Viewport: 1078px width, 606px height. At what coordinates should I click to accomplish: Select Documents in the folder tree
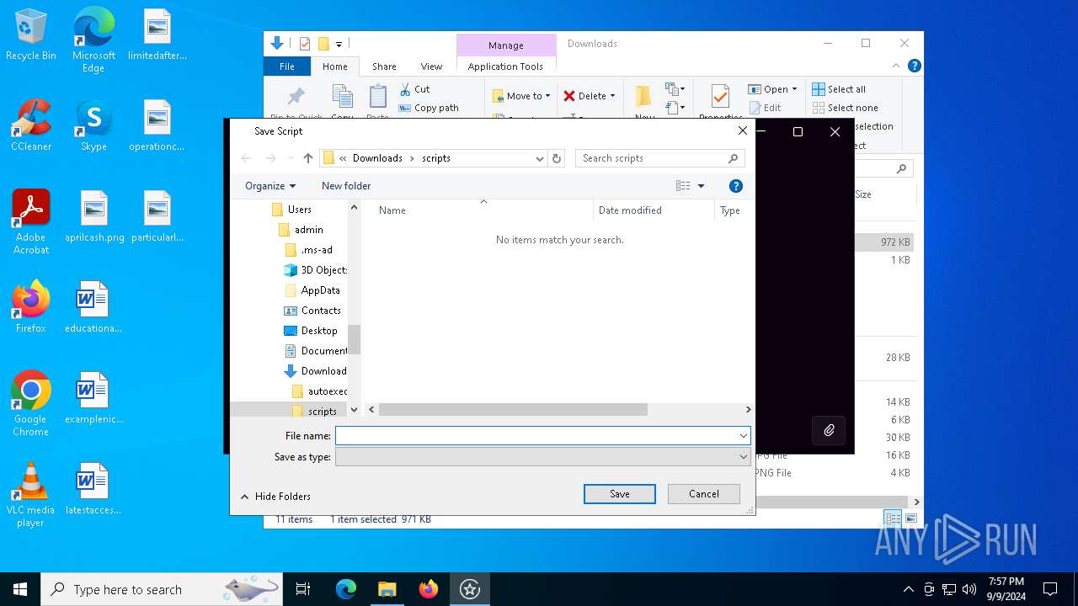316,351
